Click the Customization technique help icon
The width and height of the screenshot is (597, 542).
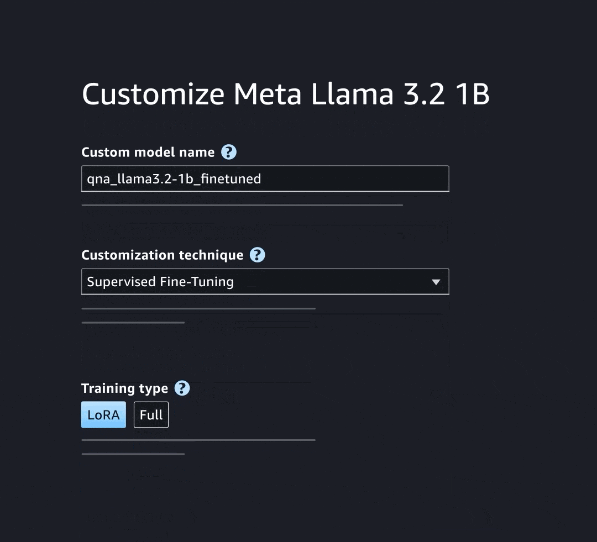click(258, 255)
